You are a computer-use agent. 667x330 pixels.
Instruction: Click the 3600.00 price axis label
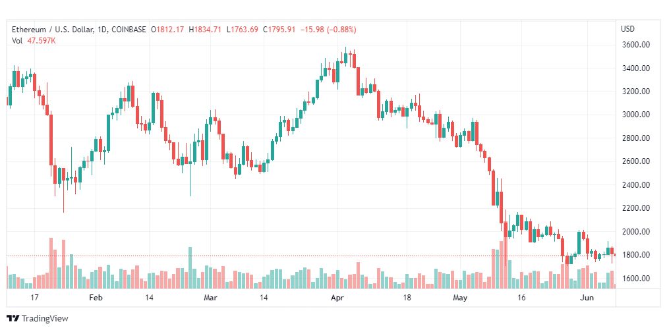click(x=637, y=45)
